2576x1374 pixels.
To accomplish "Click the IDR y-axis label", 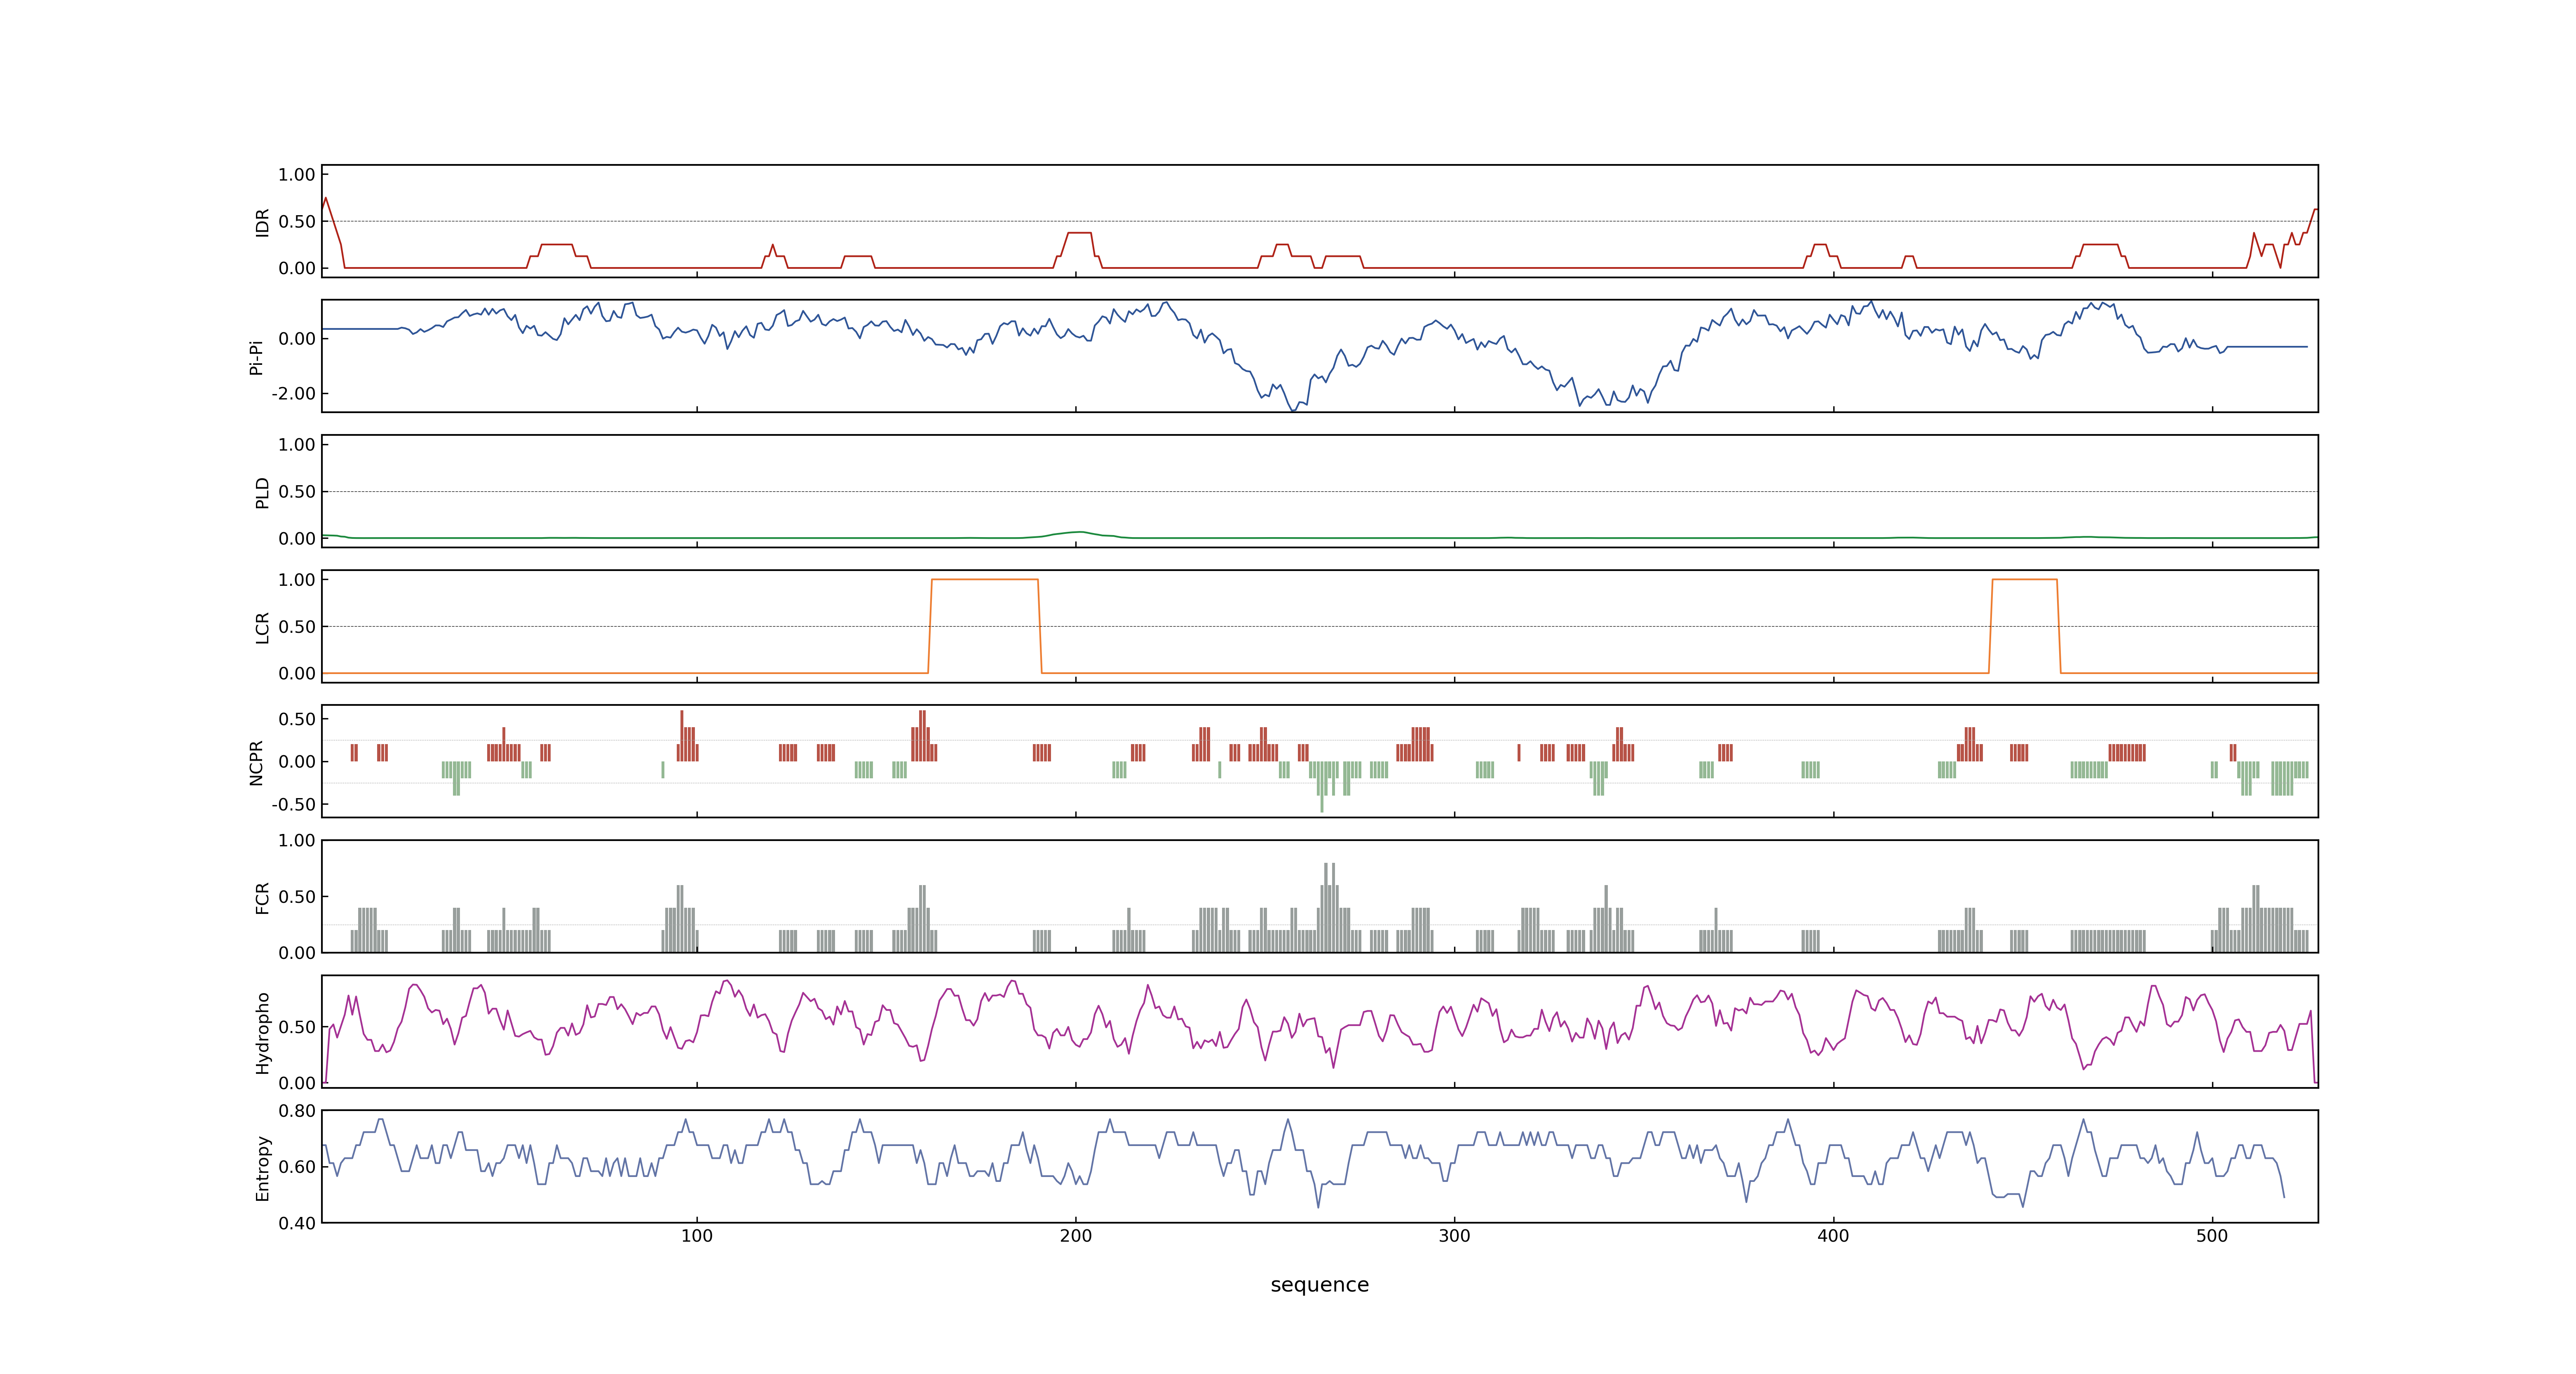I will (262, 222).
